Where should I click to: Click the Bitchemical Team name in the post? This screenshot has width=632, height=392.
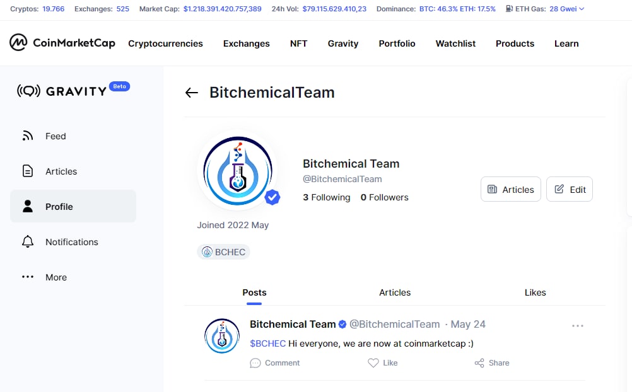tap(293, 325)
